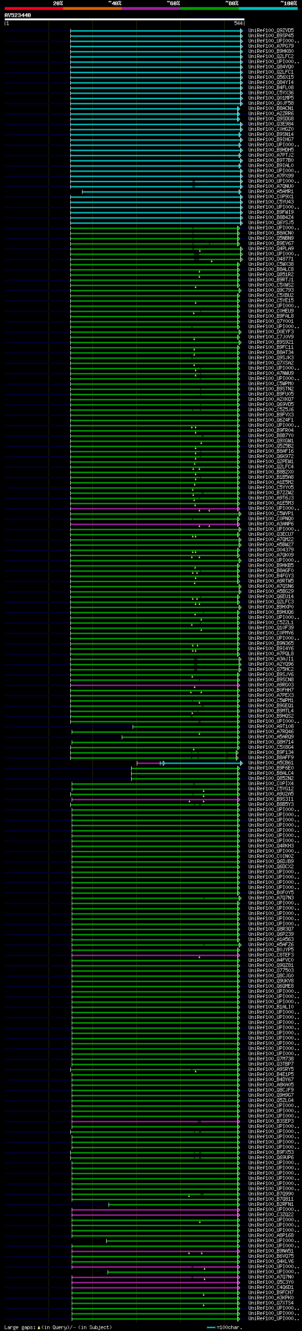
Task: Open UniRef100_Q9SDG8 hit
Action: click(x=271, y=119)
